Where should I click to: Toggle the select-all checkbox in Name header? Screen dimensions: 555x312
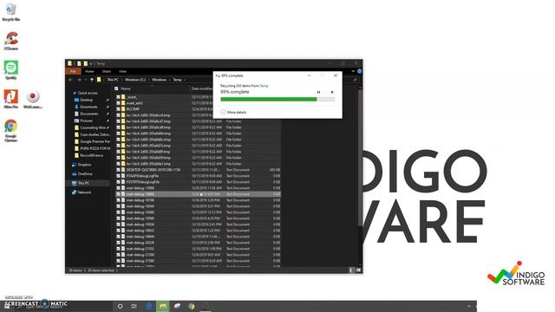[x=116, y=88]
